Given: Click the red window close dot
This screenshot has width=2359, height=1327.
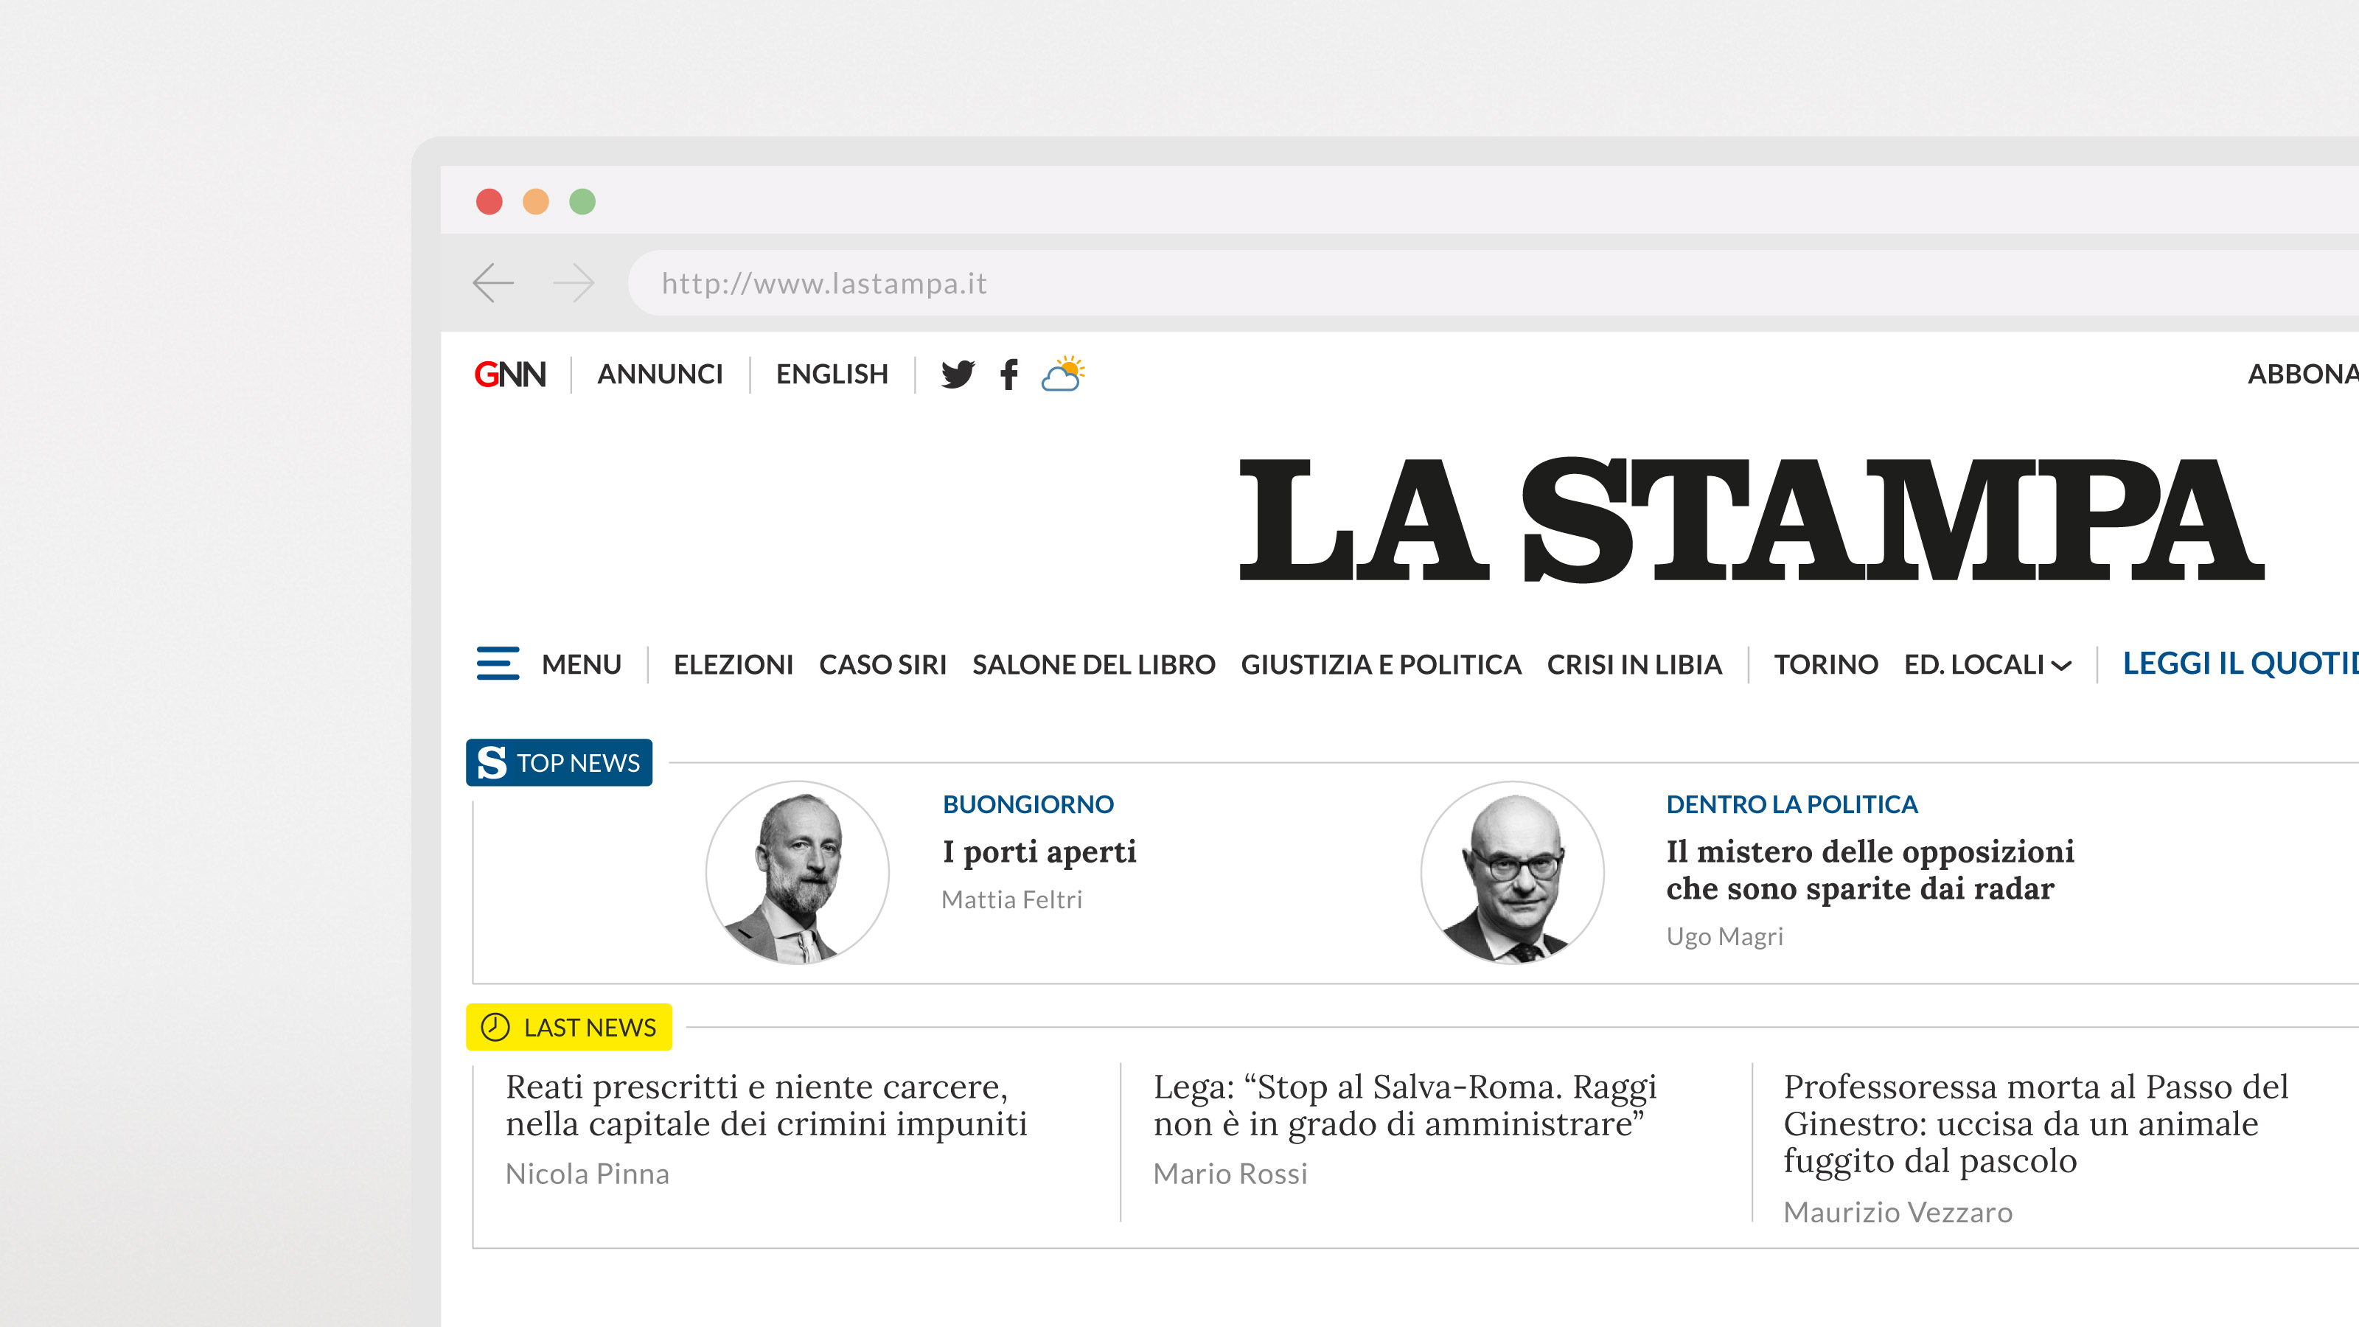Looking at the screenshot, I should coord(489,201).
